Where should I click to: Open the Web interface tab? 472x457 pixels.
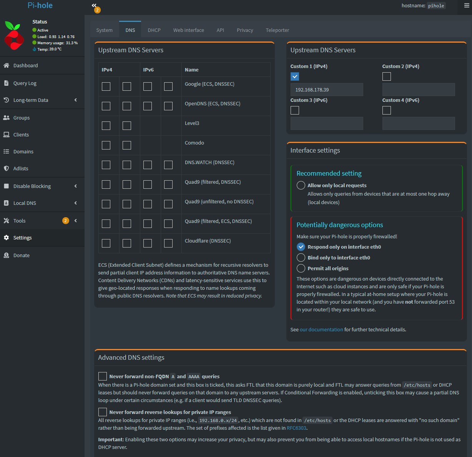point(189,30)
